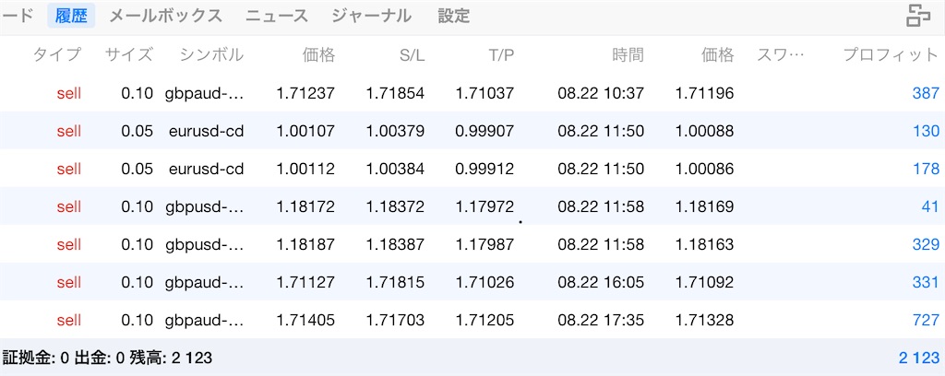Switch to the ジャーナル tab
Image resolution: width=945 pixels, height=376 pixels.
371,16
